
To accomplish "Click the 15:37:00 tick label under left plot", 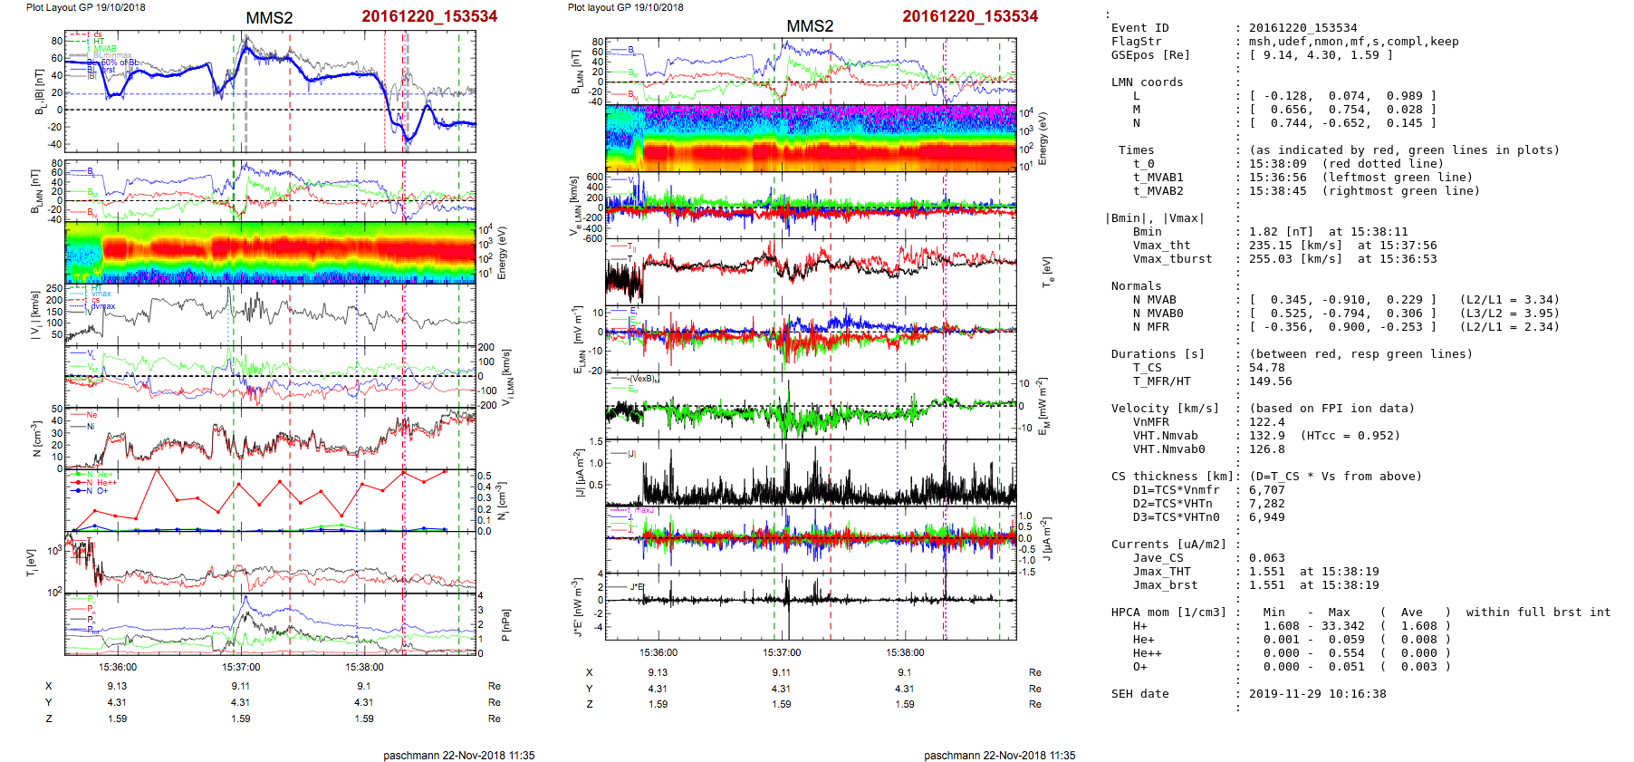I will [x=241, y=667].
